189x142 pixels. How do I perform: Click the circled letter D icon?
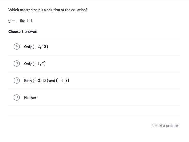16,98
